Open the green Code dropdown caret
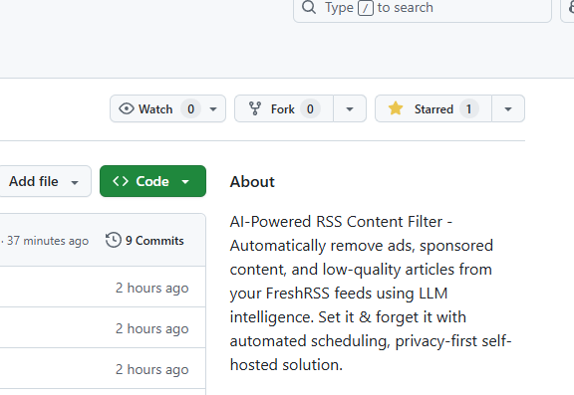 click(x=185, y=182)
